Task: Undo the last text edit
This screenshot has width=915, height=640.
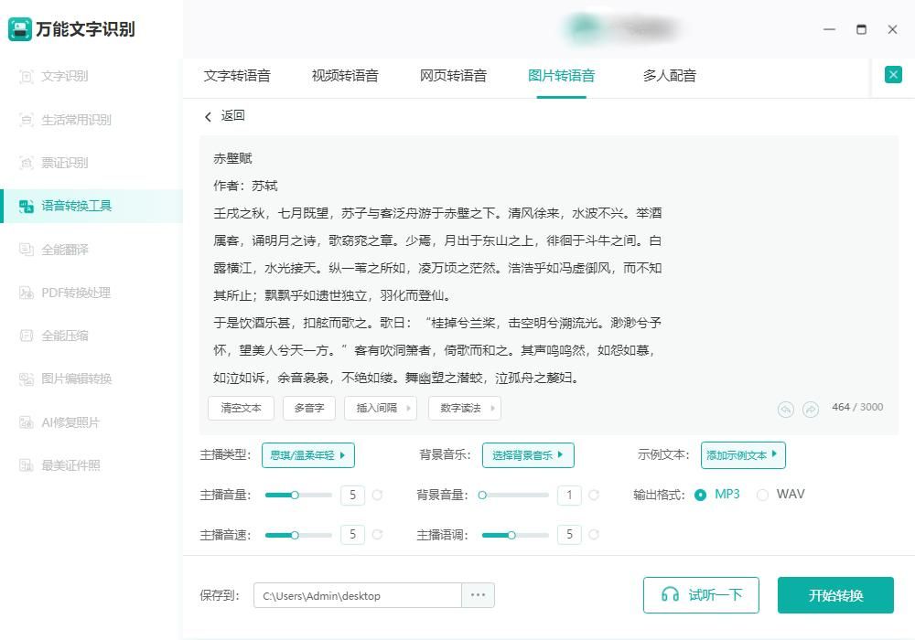Action: (785, 411)
